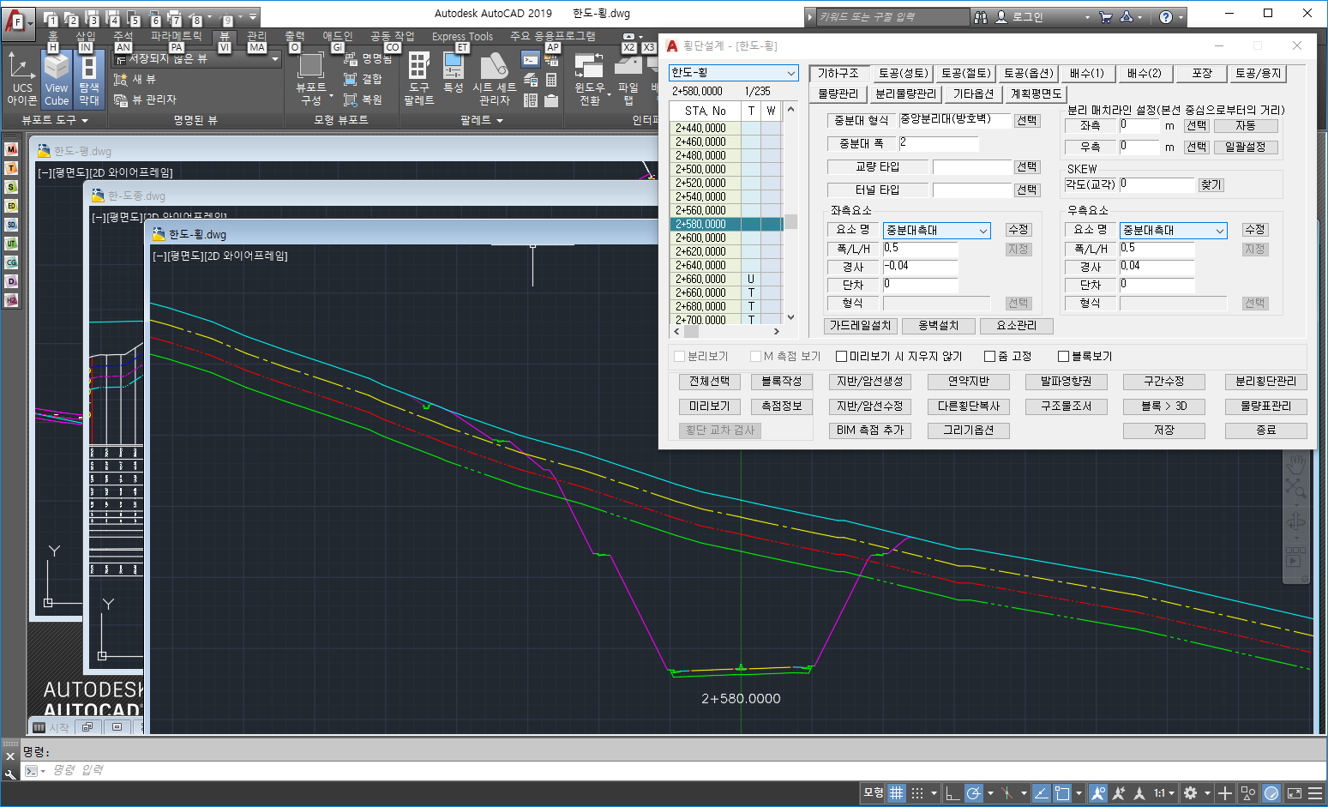This screenshot has width=1328, height=807.
Task: Click the workspace switching gear icon
Action: click(x=1190, y=793)
